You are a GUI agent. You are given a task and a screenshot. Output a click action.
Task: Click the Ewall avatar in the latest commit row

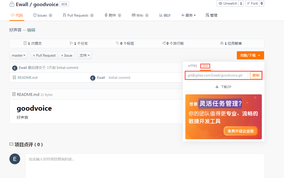point(15,68)
